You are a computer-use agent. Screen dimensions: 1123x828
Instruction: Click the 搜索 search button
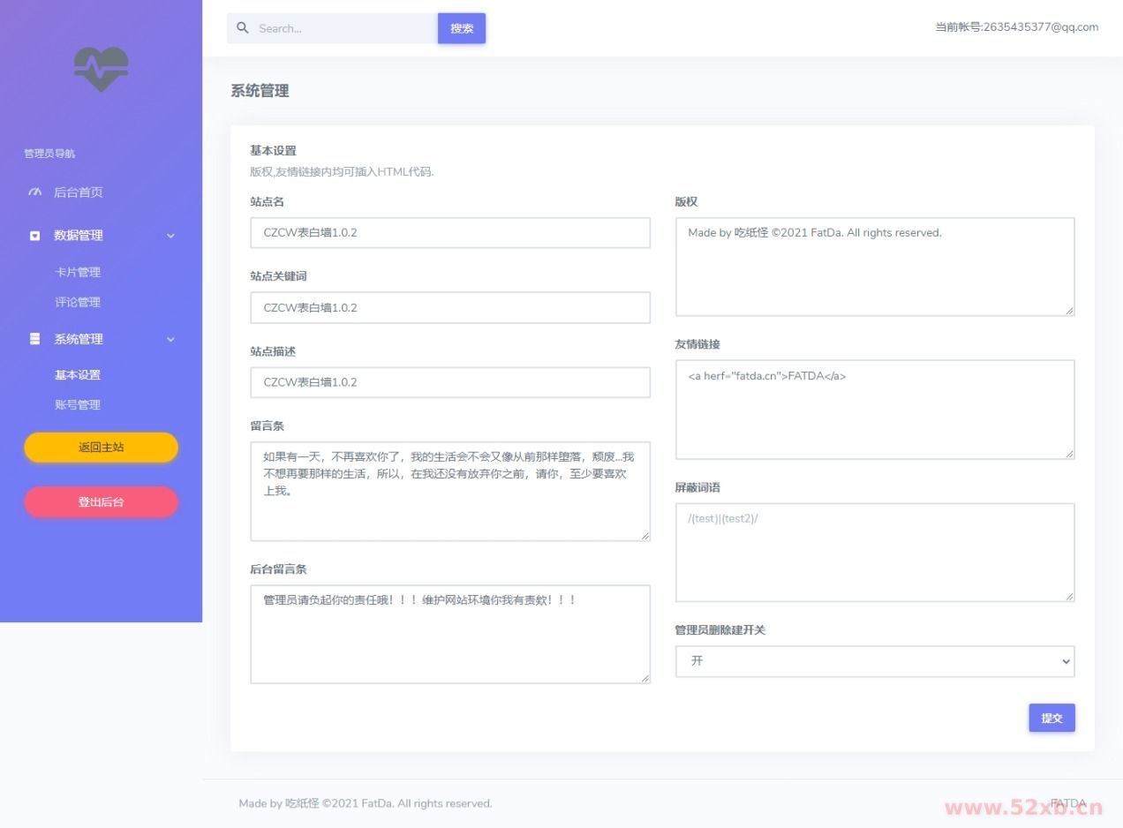tap(461, 28)
